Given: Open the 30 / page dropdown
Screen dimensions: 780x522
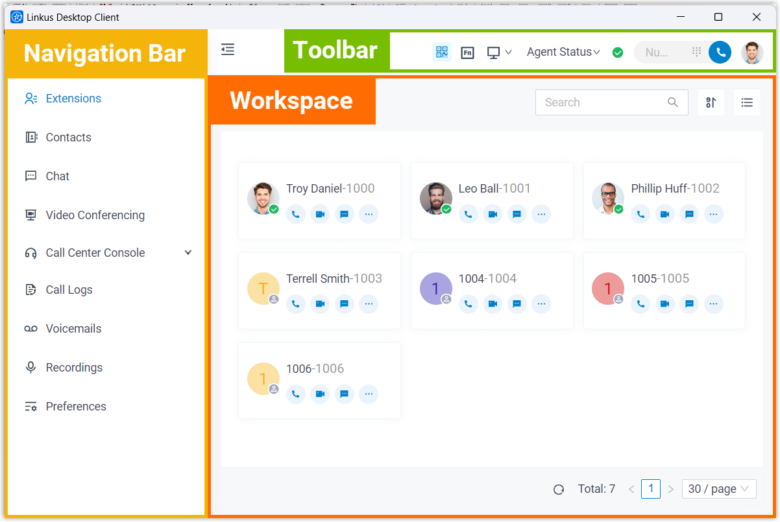Looking at the screenshot, I should [719, 489].
